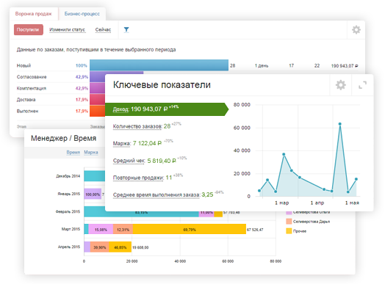Click the highest peak point on line chart
The height and width of the screenshot is (284, 385).
340,124
